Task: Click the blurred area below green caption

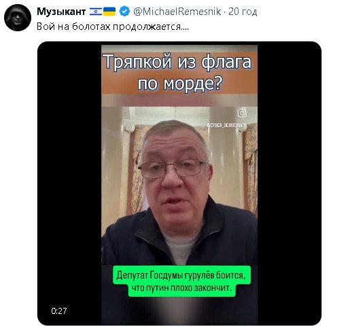Action: [179, 311]
